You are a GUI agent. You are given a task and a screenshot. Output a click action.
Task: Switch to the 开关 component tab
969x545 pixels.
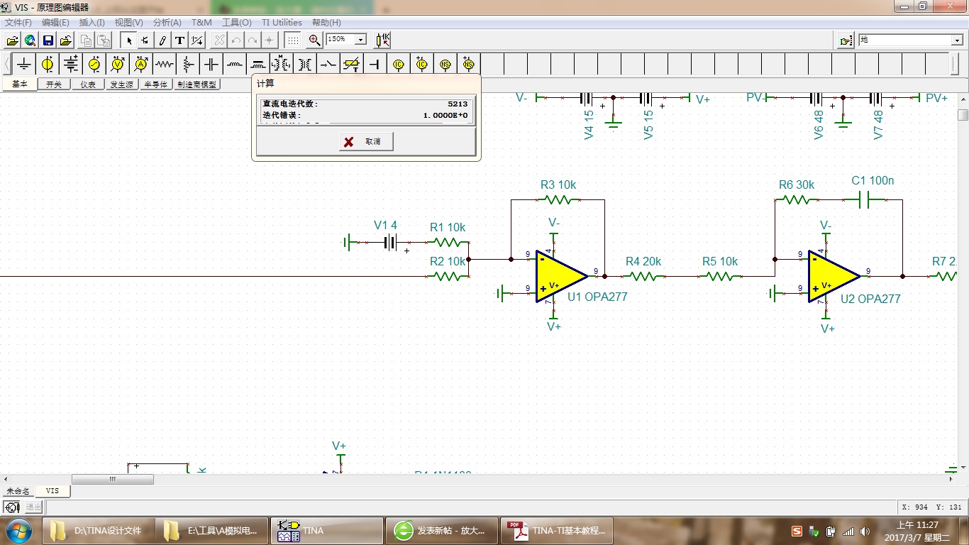pos(54,84)
